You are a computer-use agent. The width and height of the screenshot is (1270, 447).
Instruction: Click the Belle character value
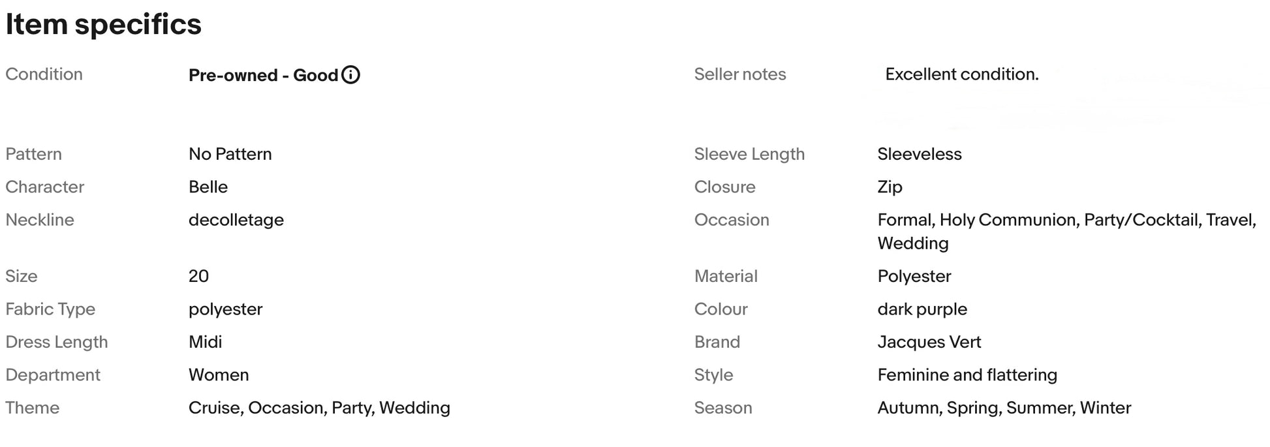(x=208, y=187)
